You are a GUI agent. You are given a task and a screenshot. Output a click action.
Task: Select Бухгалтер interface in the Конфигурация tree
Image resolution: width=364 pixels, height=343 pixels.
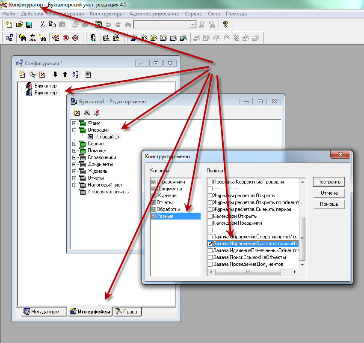tap(45, 86)
